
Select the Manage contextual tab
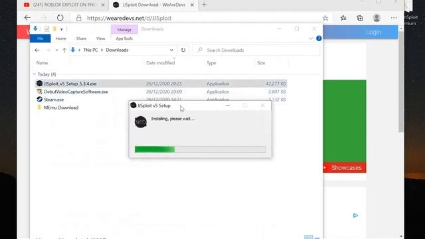(x=124, y=29)
